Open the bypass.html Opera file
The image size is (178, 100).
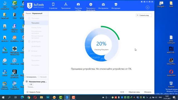[171, 73]
